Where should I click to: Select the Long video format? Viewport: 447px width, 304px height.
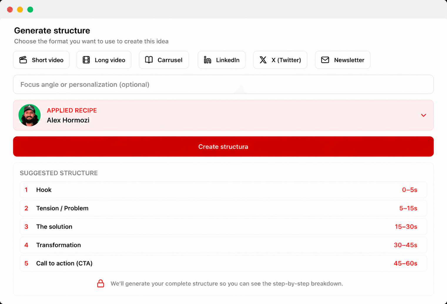[x=104, y=60]
